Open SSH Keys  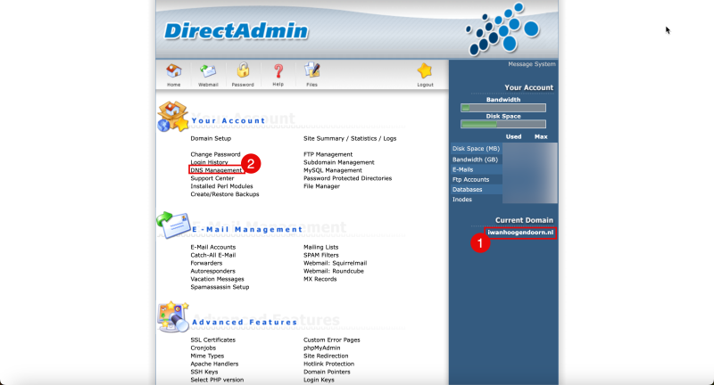(204, 372)
